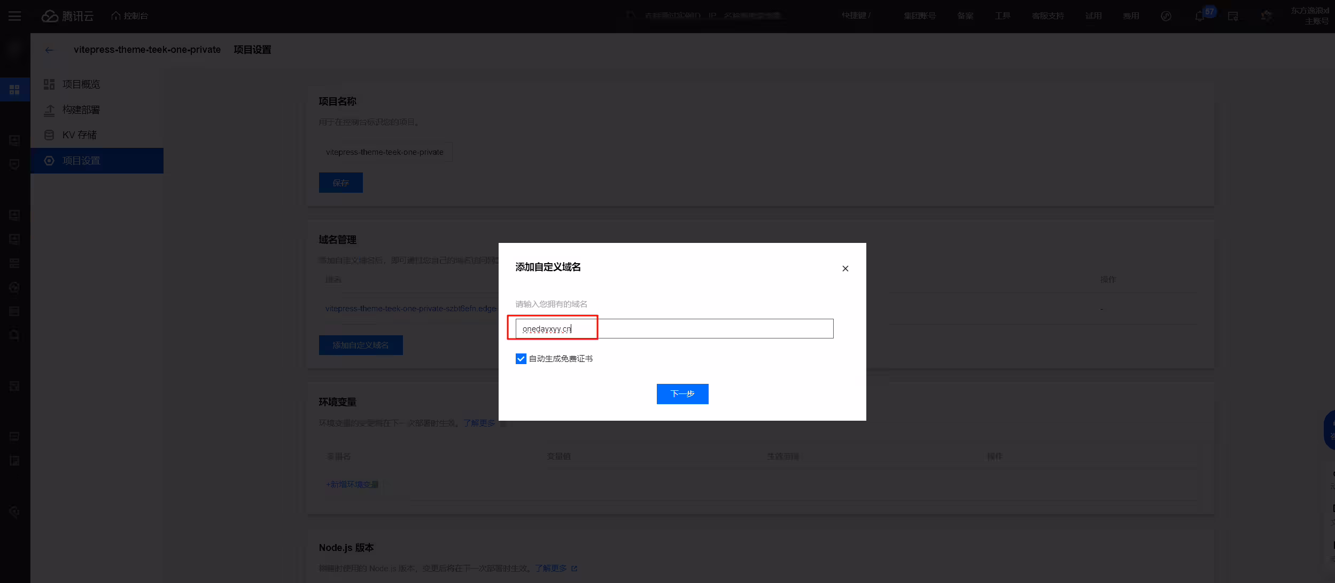Go back using the left arrow icon

pos(49,50)
